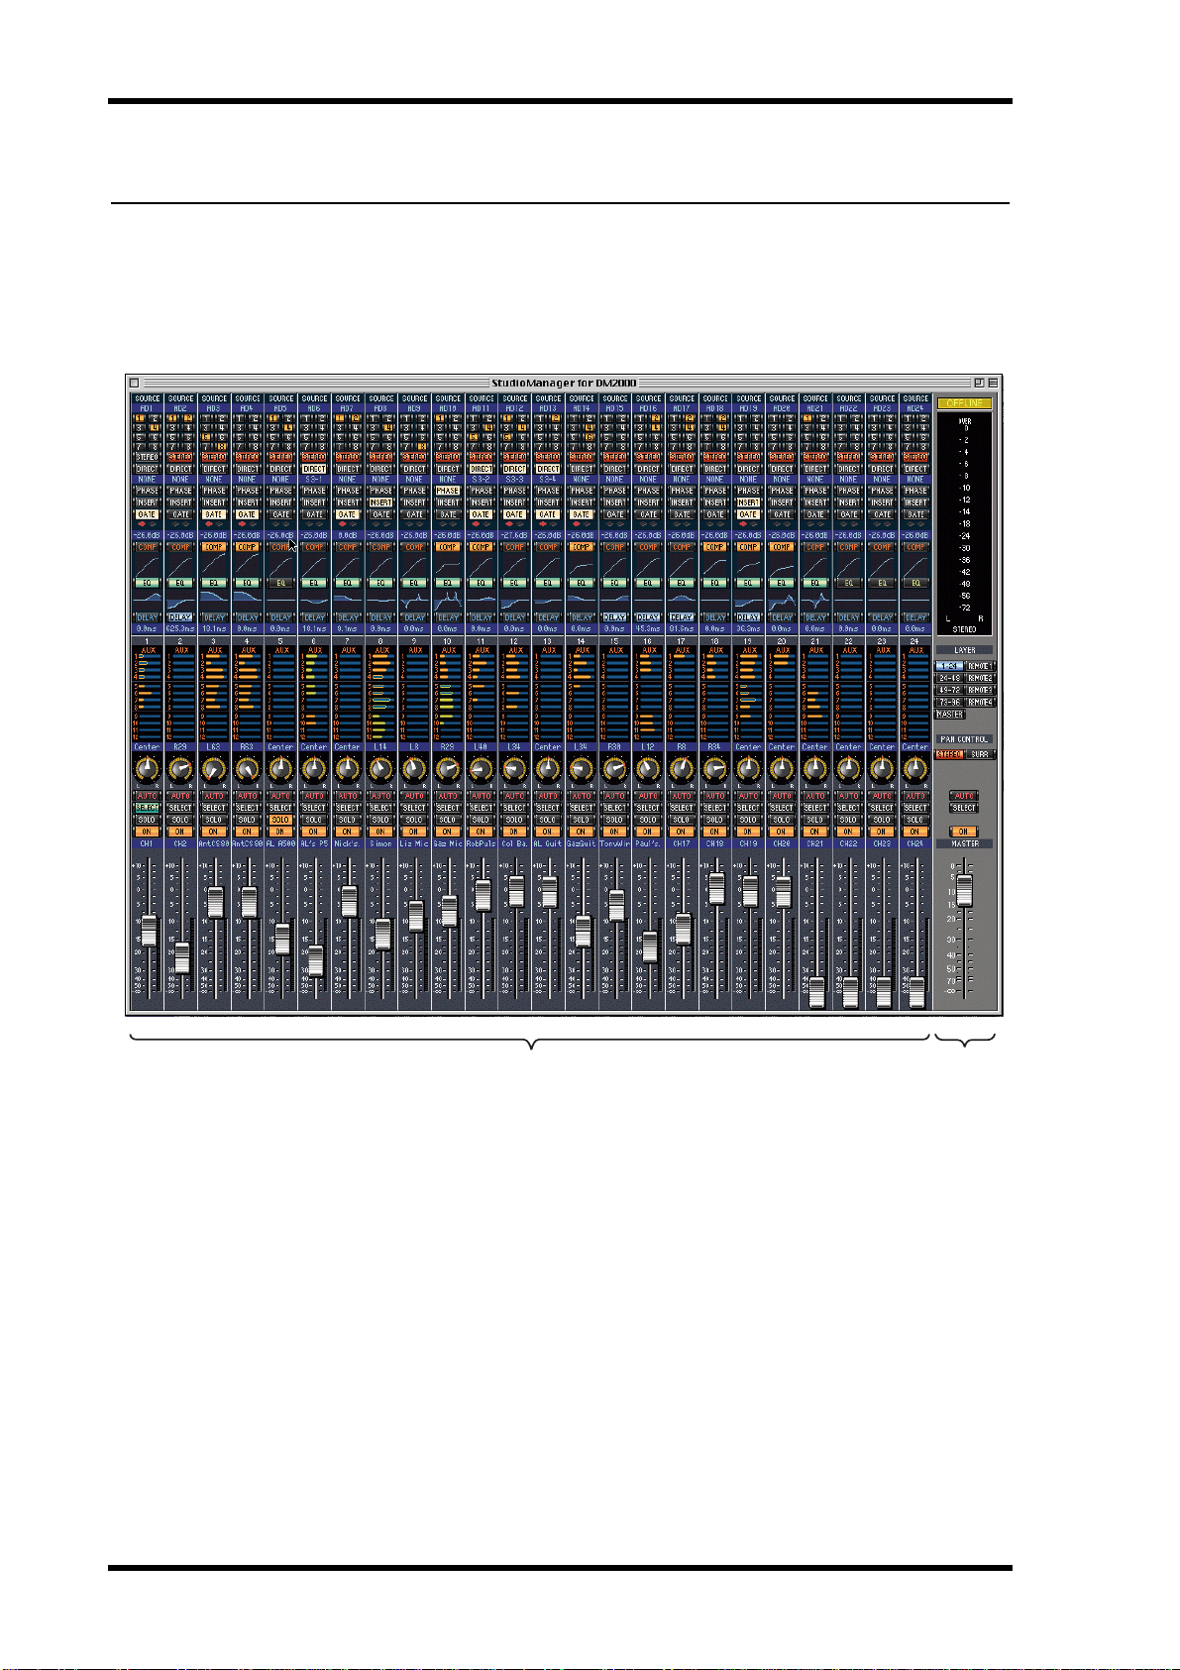Switch to the REMOTE1 layer
This screenshot has width=1180, height=1670.
coord(980,666)
